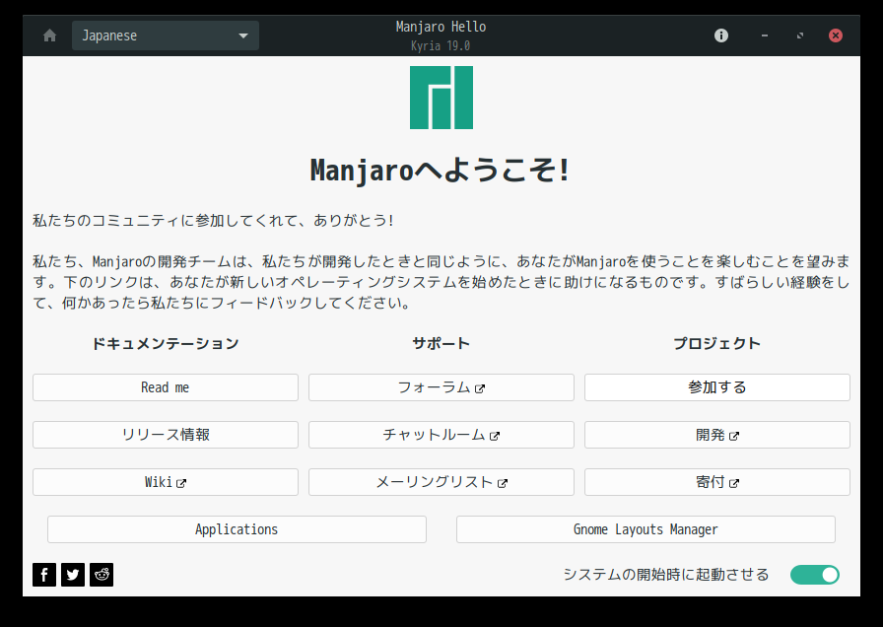Image resolution: width=883 pixels, height=627 pixels.
Task: Open the 寄付 donate link
Action: point(717,482)
